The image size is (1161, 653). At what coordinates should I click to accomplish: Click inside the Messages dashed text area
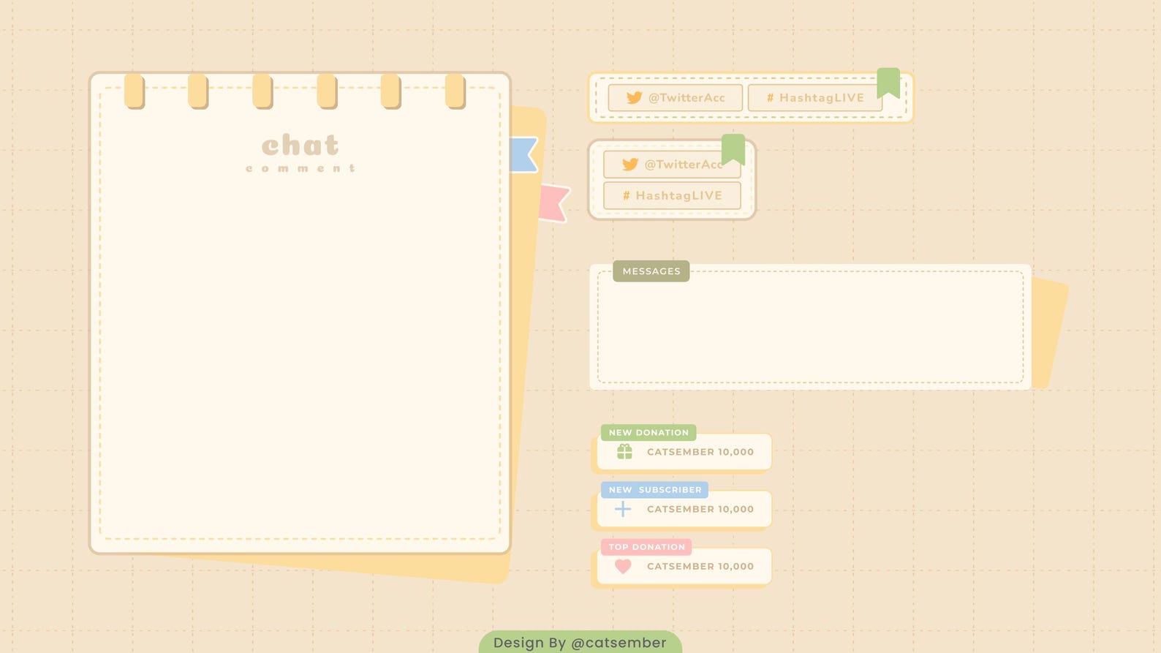pos(810,327)
